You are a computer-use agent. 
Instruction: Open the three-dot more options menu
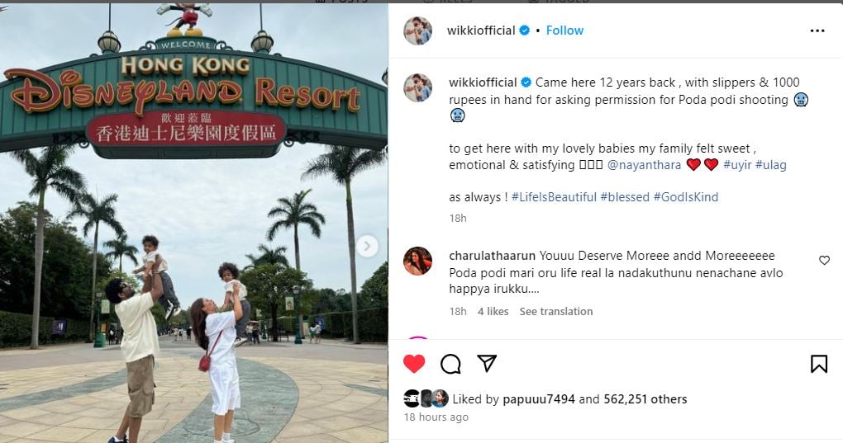click(817, 31)
